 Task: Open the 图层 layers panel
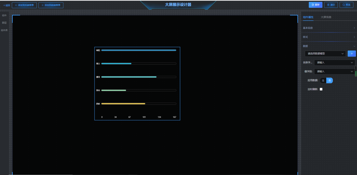tap(4, 23)
